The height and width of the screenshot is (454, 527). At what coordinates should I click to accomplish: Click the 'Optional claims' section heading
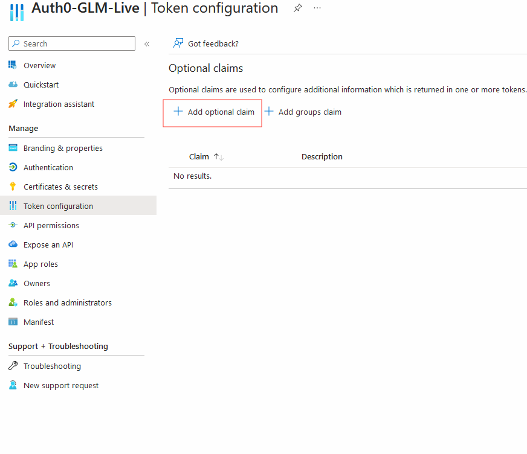click(x=205, y=68)
